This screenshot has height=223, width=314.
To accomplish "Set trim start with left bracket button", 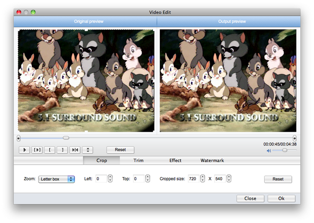I will point(50,150).
